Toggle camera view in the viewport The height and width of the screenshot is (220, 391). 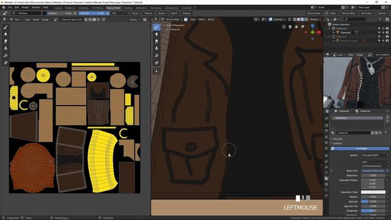[x=290, y=26]
